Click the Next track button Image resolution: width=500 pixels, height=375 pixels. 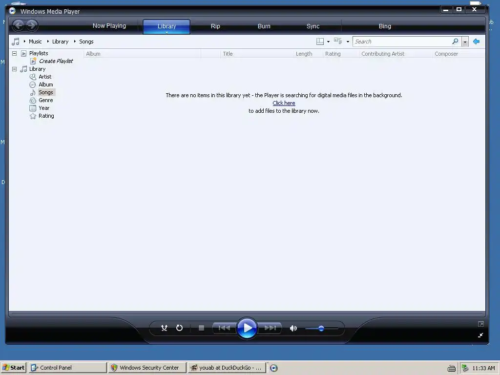point(270,328)
